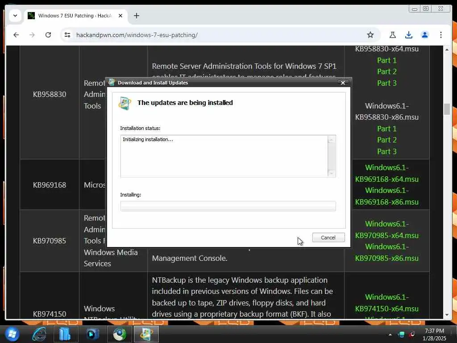Open the tab search dropdown arrow
Viewport: 457px width, 343px height.
click(15, 16)
